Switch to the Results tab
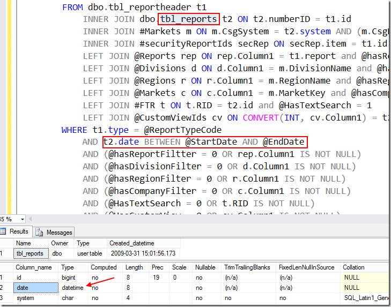The image size is (391, 307). tap(16, 231)
